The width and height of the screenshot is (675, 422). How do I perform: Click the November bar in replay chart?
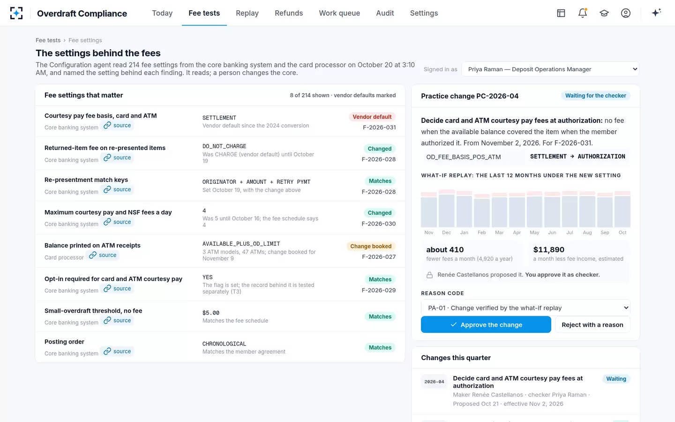point(429,210)
